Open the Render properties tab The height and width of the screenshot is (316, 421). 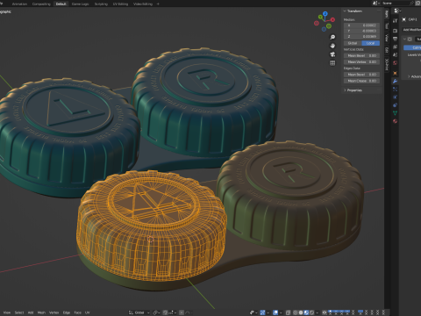[x=396, y=31]
